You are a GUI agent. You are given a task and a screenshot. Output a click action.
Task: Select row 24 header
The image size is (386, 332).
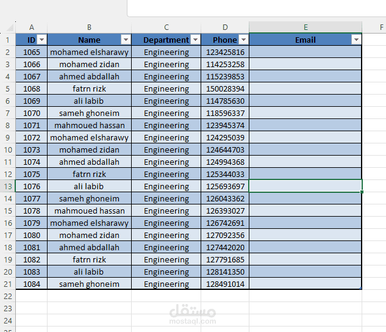(8, 320)
